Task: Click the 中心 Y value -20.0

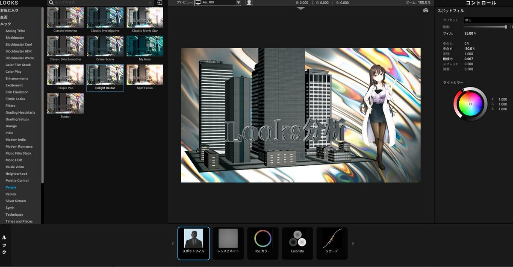Action: [469, 49]
